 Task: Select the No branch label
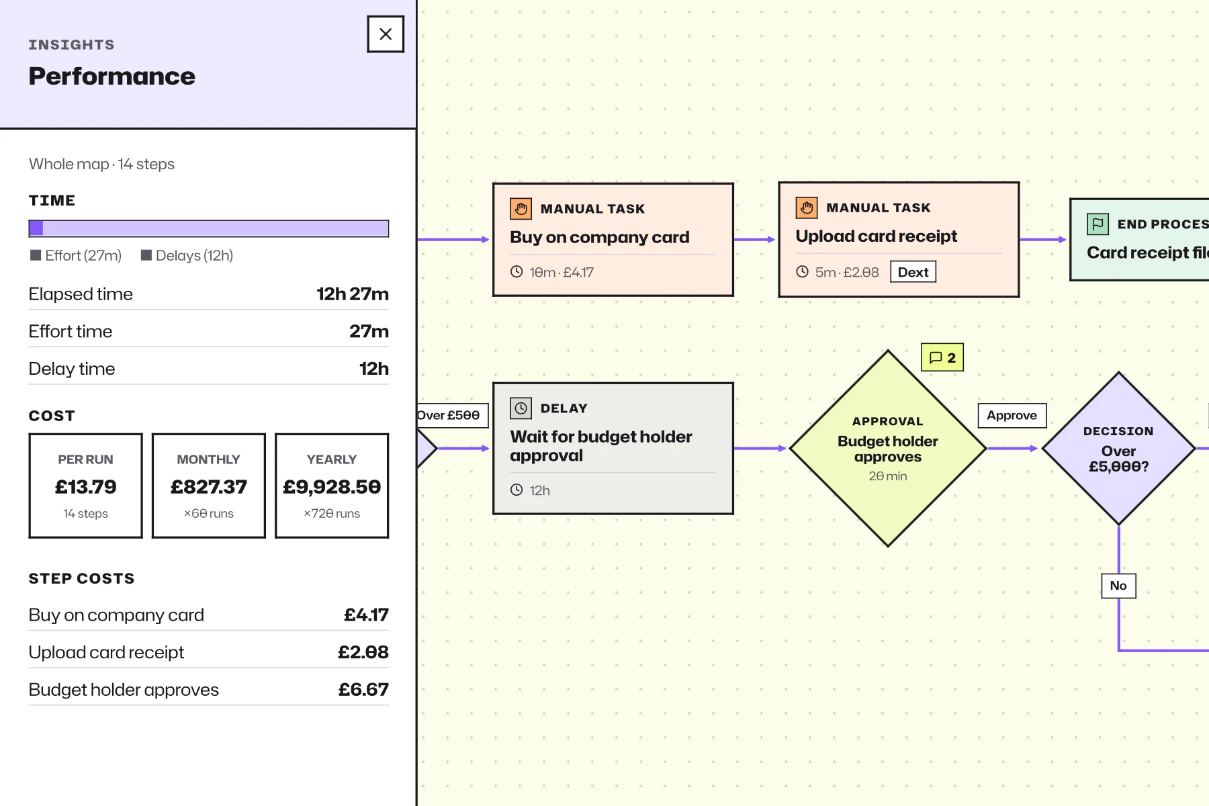click(1118, 586)
